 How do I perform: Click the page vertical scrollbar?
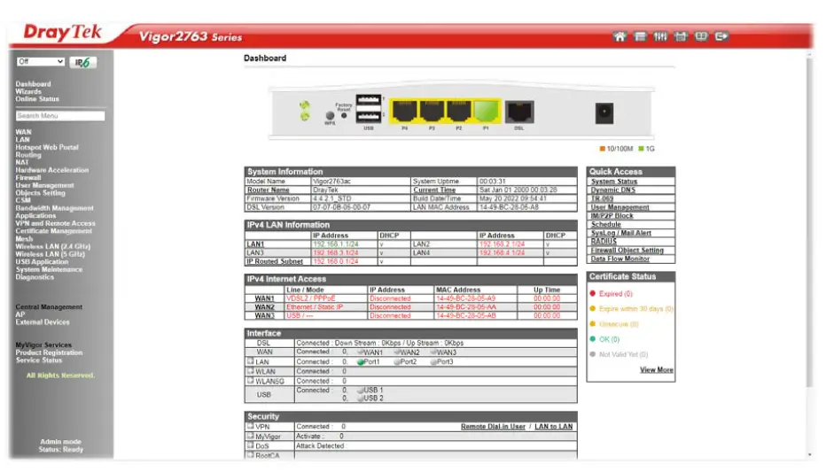809,223
